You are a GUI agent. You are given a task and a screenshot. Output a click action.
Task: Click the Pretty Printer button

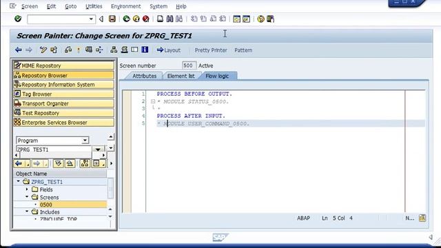211,50
